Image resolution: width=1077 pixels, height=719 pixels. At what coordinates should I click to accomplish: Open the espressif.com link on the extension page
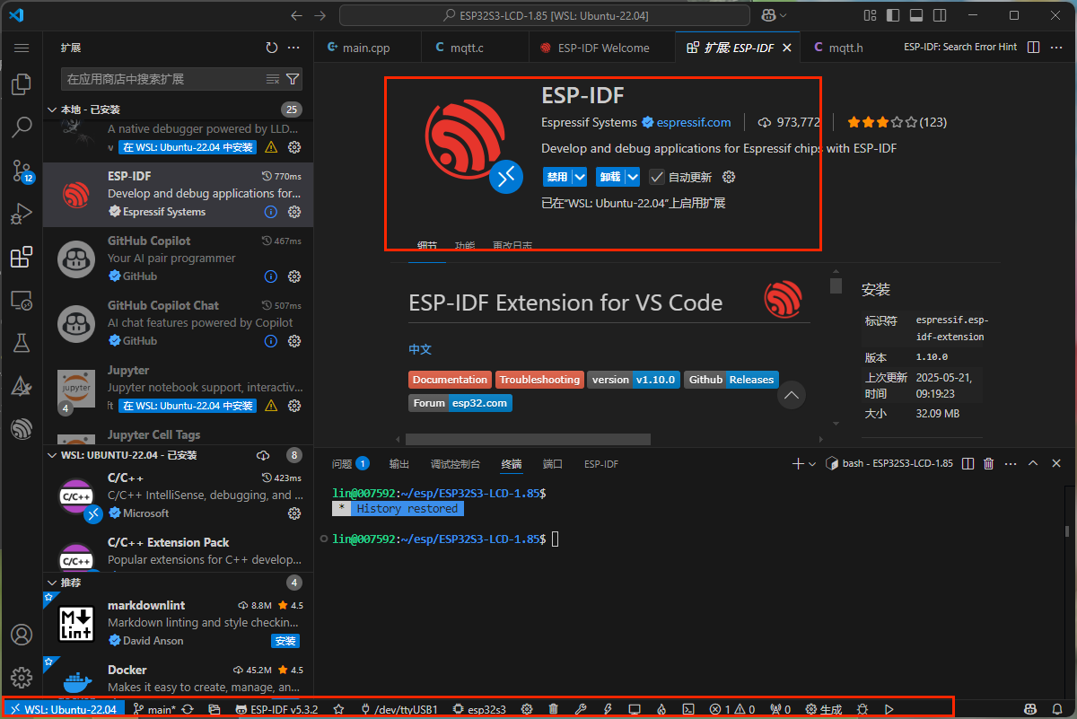click(695, 122)
